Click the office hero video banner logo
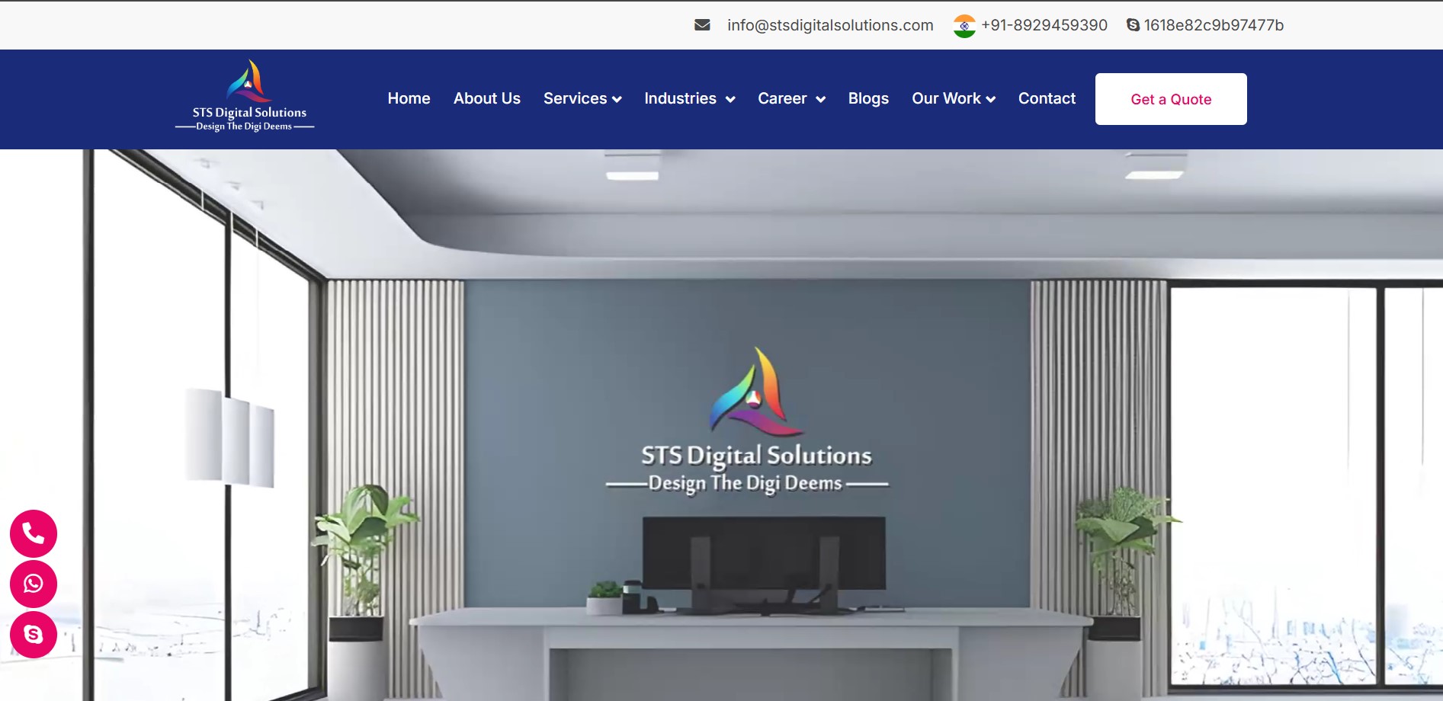Screen dimensions: 1443x701 tap(748, 421)
